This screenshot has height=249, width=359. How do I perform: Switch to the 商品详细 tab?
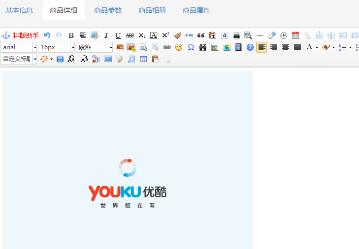[x=64, y=10]
